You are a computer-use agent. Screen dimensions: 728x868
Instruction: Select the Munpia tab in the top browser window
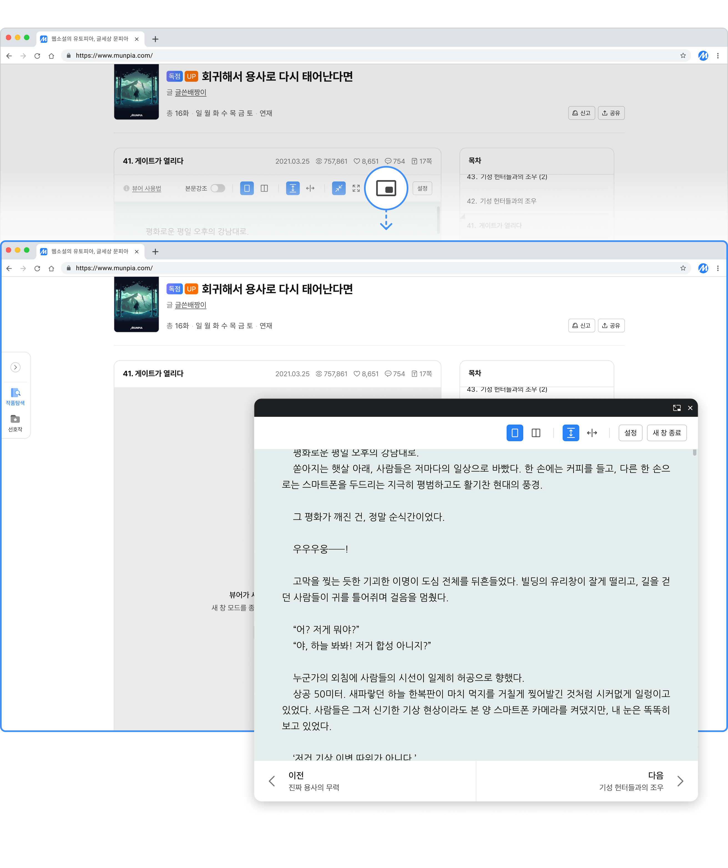[90, 39]
